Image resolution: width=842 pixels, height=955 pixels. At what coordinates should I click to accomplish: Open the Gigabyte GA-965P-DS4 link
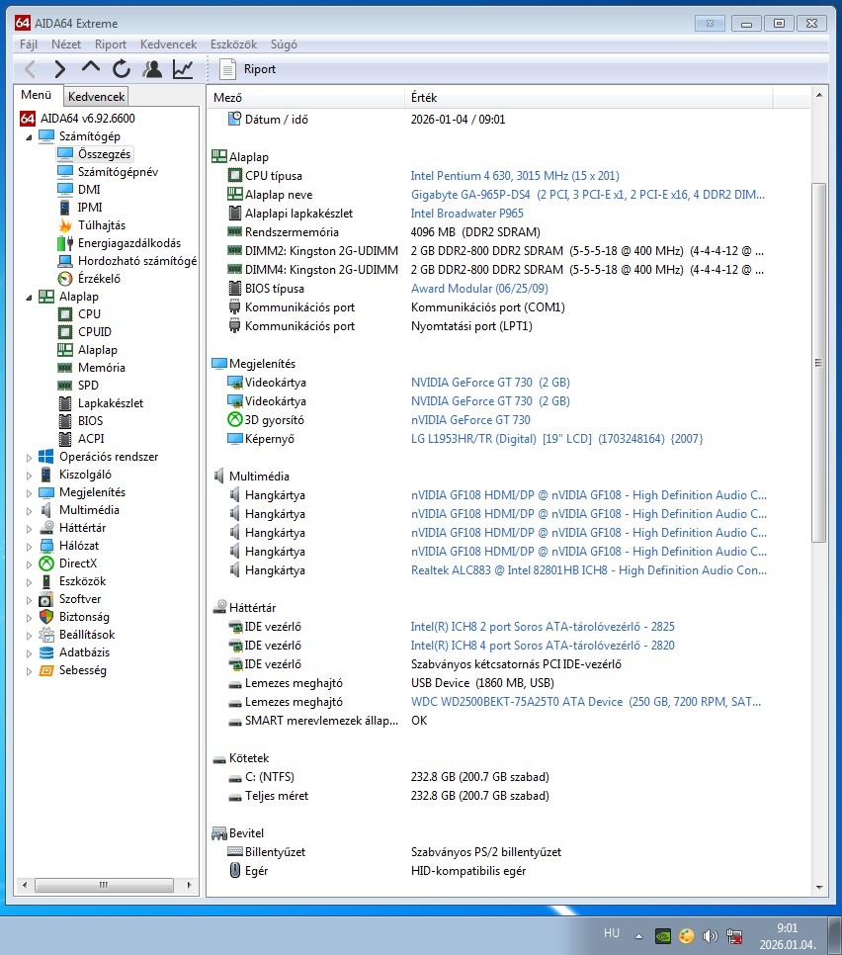(587, 195)
